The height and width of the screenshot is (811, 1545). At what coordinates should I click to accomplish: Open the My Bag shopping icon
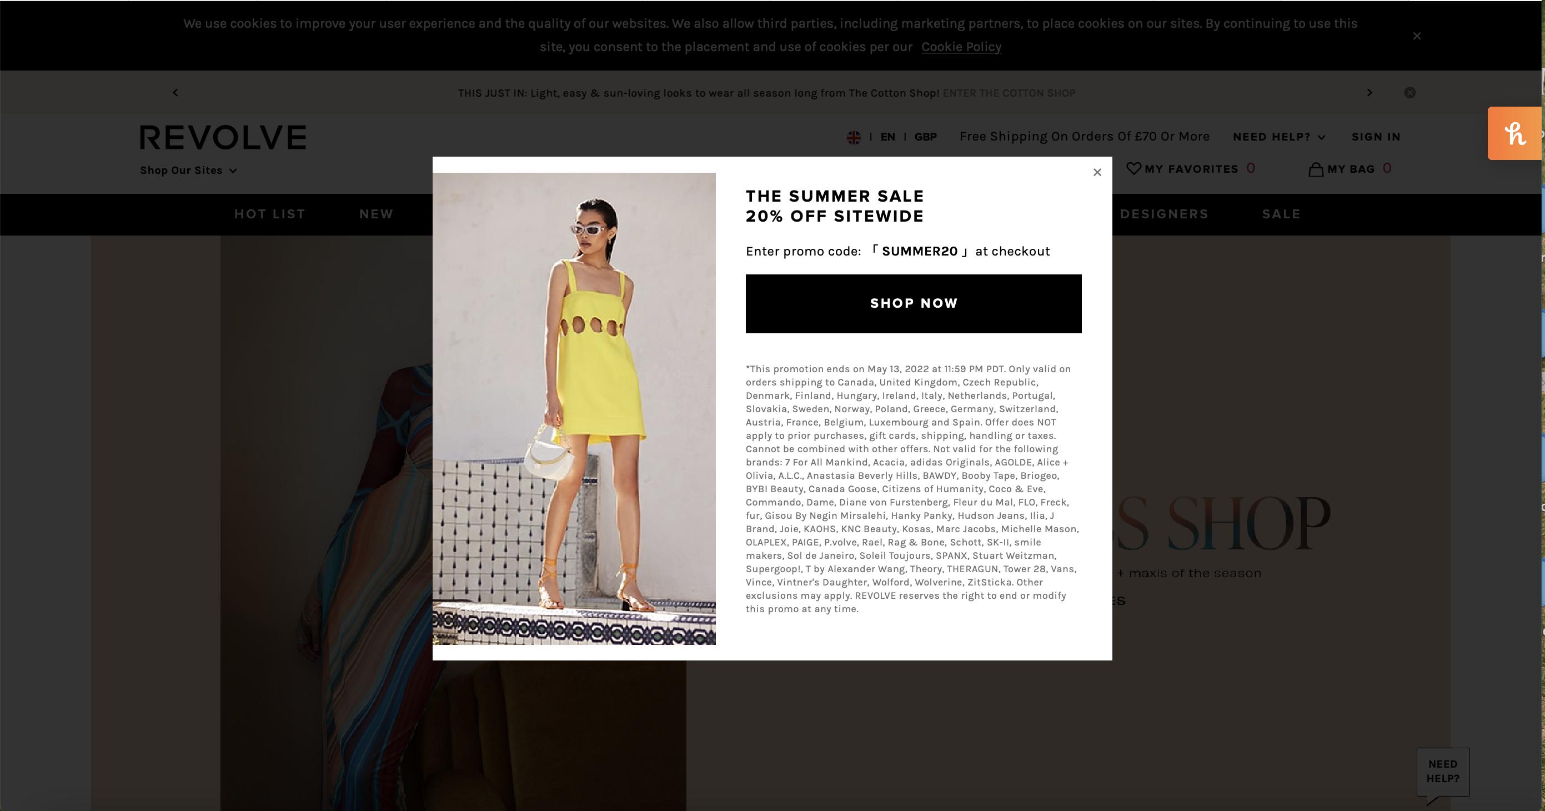(1315, 169)
